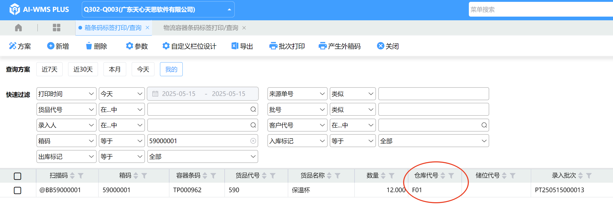
Task: Click the 保温杯 product name cell
Action: click(321, 190)
